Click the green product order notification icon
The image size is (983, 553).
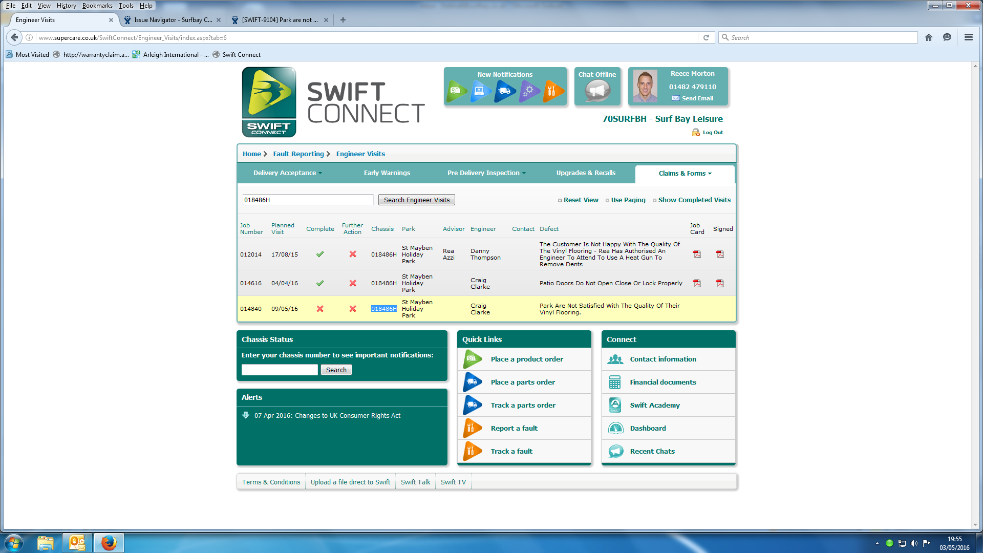coord(456,91)
